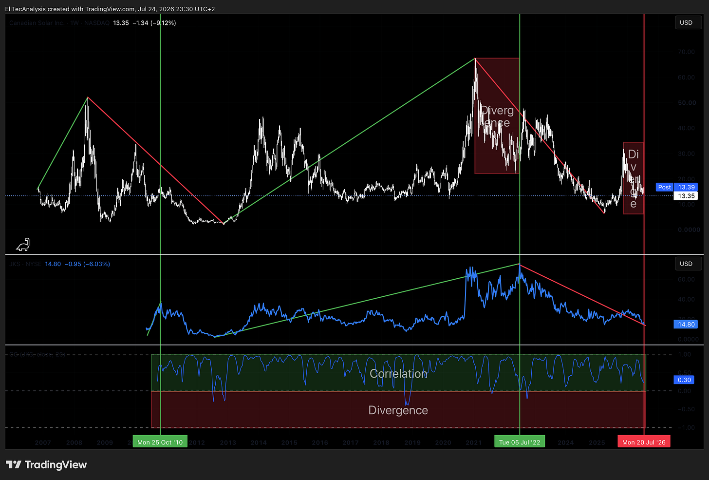Open the USD currency selector on the JKS pane
The height and width of the screenshot is (480, 709).
[x=688, y=264]
